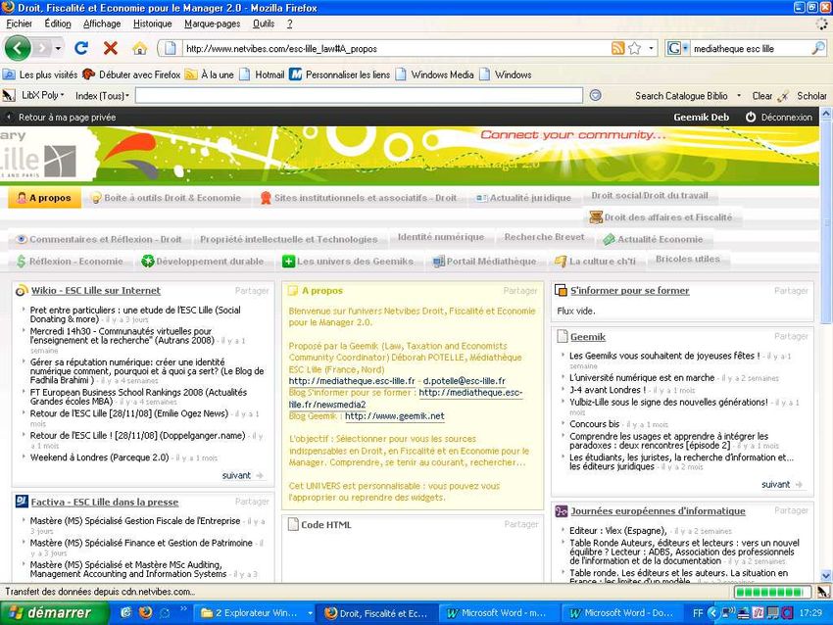The height and width of the screenshot is (625, 833).
Task: Switch to Portail Médiathèque tab
Action: pos(484,262)
